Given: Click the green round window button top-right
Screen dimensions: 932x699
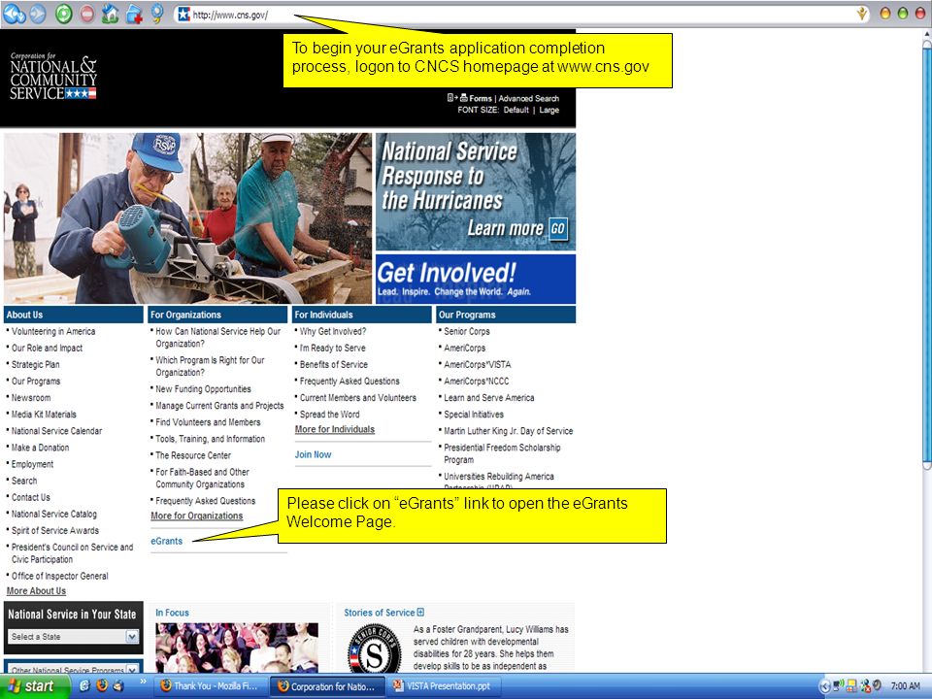Looking at the screenshot, I should [x=902, y=14].
